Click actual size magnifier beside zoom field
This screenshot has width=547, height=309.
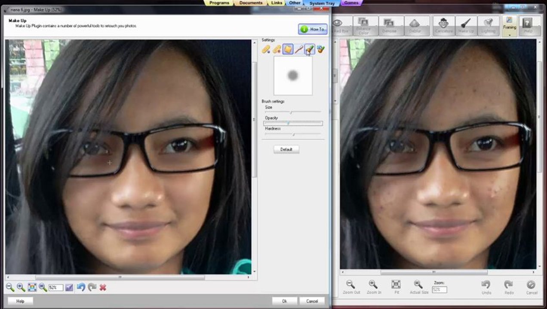click(43, 288)
